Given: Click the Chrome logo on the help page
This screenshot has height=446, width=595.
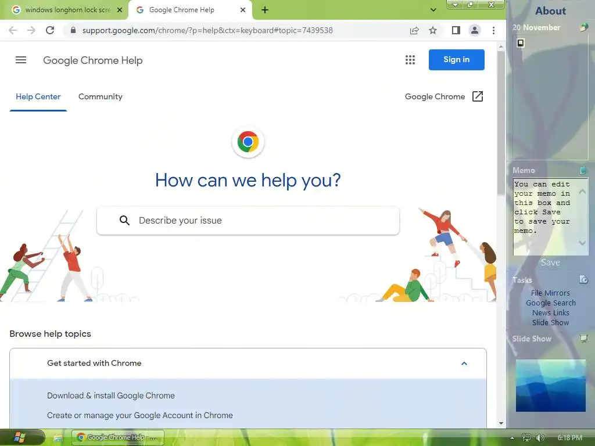Looking at the screenshot, I should pos(248,142).
